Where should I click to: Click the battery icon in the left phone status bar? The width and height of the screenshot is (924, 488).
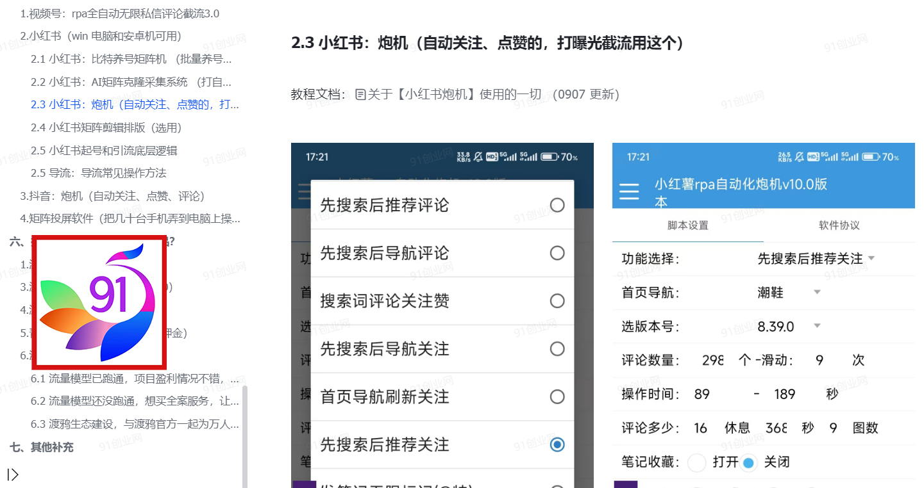pyautogui.click(x=550, y=157)
